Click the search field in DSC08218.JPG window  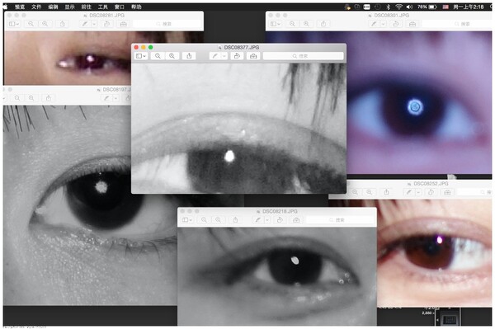point(341,220)
